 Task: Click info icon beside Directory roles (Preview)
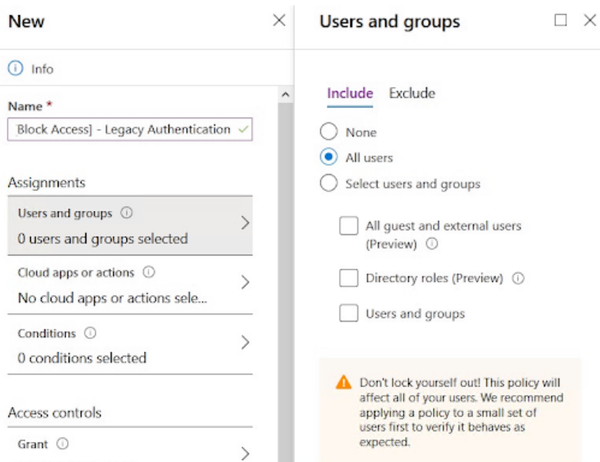tap(518, 279)
